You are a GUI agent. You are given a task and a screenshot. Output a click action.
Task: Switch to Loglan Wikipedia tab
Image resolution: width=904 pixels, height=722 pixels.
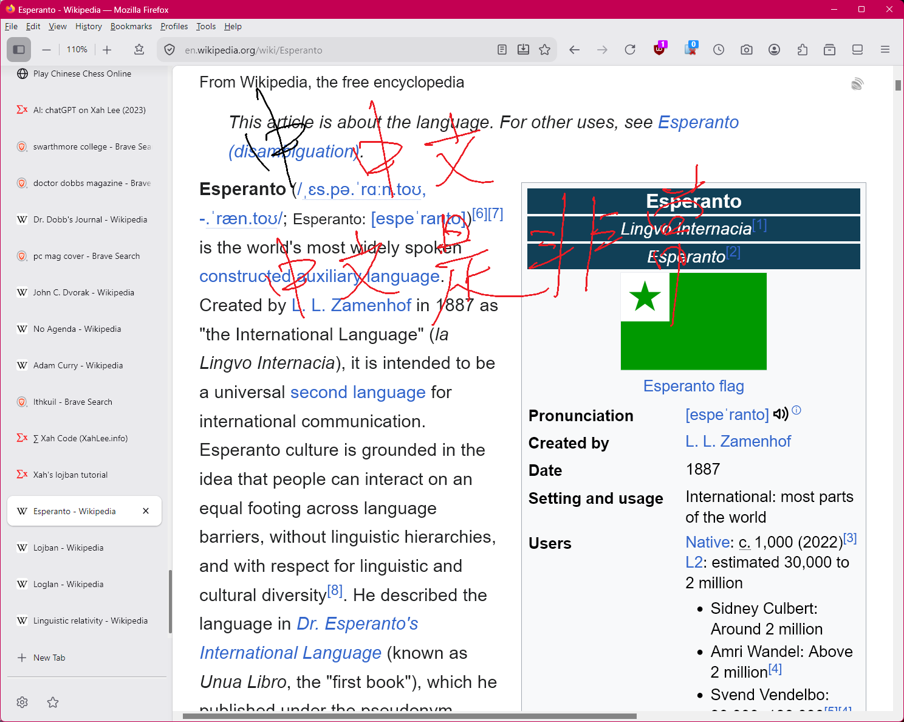(x=84, y=584)
